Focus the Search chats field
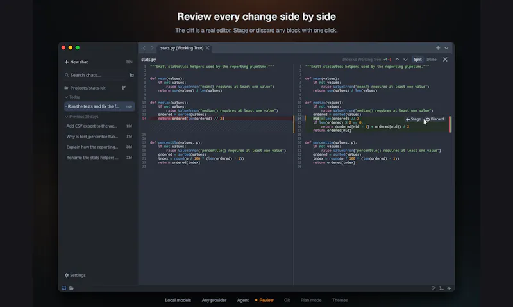 click(95, 75)
